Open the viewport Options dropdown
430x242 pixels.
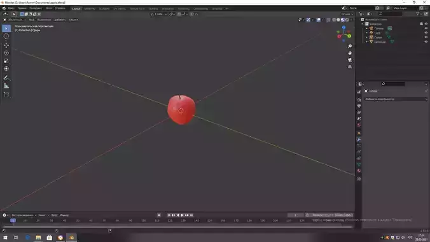pos(347,14)
